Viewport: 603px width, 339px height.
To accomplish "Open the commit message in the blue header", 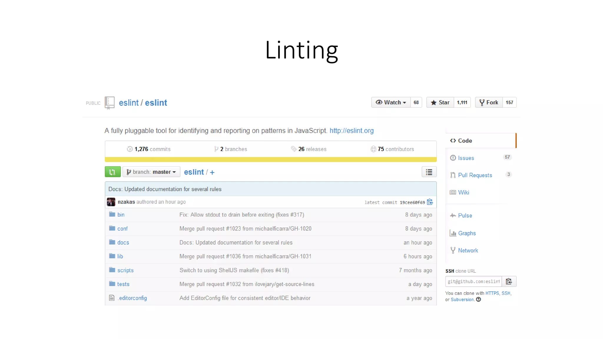I will 165,189.
